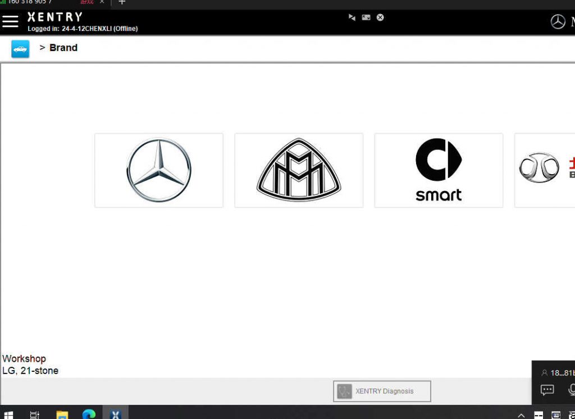Click the blue car vehicle icon
This screenshot has height=419, width=575.
20,49
